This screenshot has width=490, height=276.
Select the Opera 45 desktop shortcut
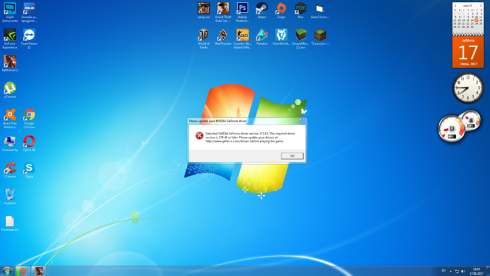coord(29,144)
